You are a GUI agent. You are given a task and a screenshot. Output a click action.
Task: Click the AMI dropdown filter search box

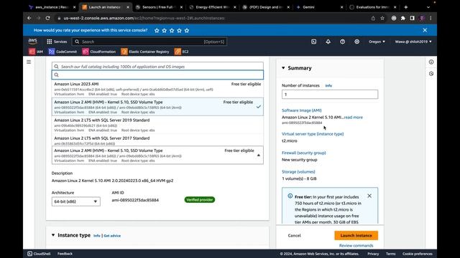[157, 75]
